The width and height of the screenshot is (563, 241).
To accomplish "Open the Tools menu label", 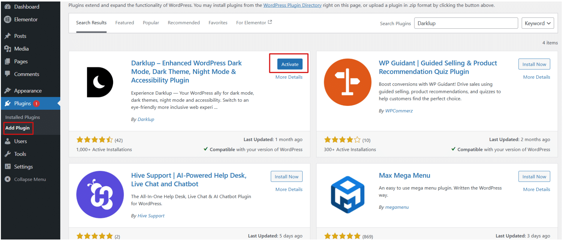I will click(20, 154).
